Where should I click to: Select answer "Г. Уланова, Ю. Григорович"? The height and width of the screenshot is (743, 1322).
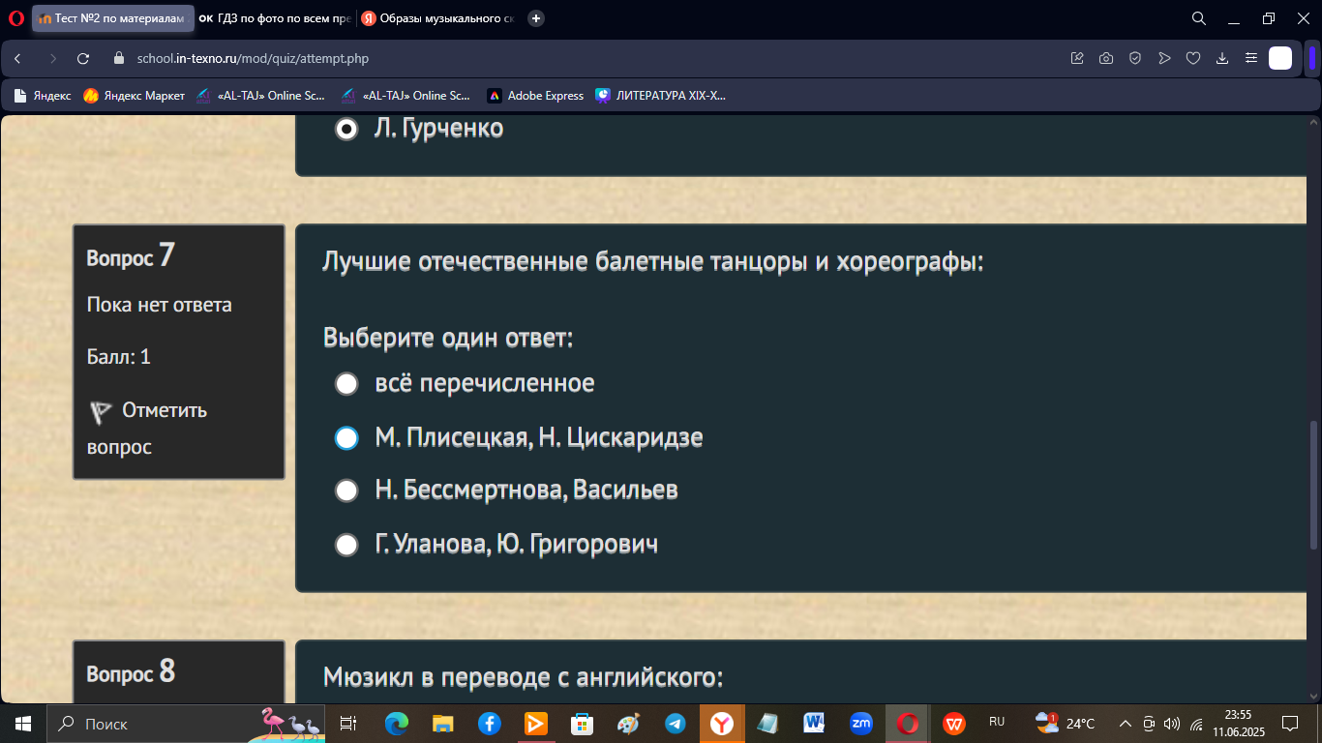click(346, 545)
